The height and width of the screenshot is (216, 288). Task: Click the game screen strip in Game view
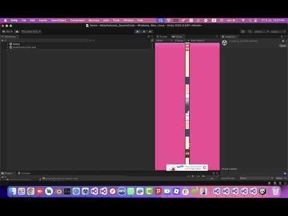tap(187, 104)
